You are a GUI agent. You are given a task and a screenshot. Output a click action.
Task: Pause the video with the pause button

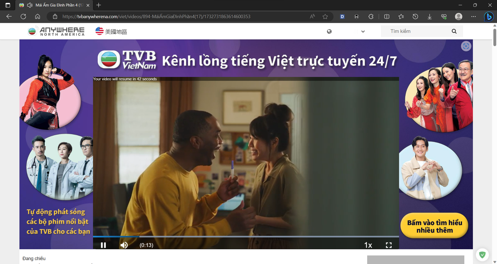[x=103, y=245]
